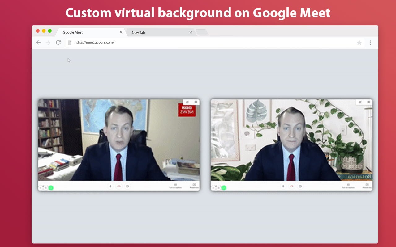Image resolution: width=396 pixels, height=247 pixels.
Task: Maximize the browser window with the green button
Action: click(x=50, y=31)
